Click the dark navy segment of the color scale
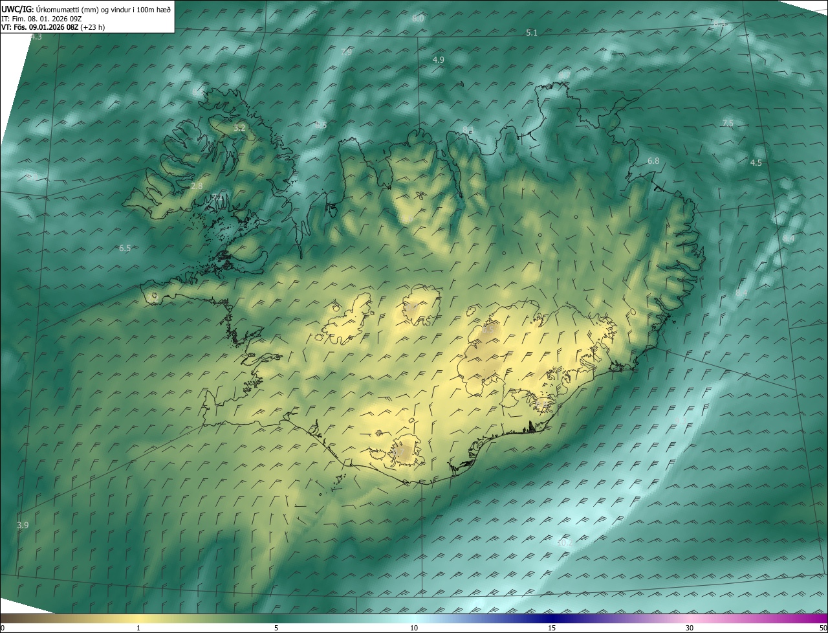This screenshot has height=633, width=828. click(552, 618)
